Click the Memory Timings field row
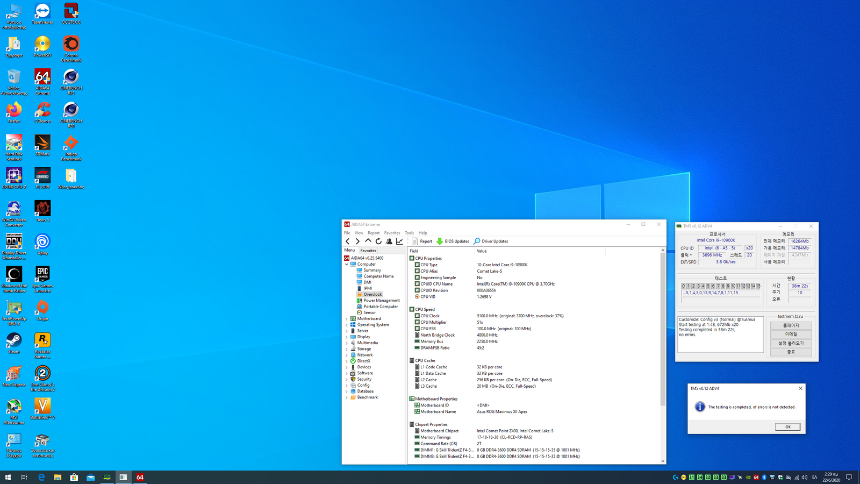The height and width of the screenshot is (484, 860). (x=534, y=437)
